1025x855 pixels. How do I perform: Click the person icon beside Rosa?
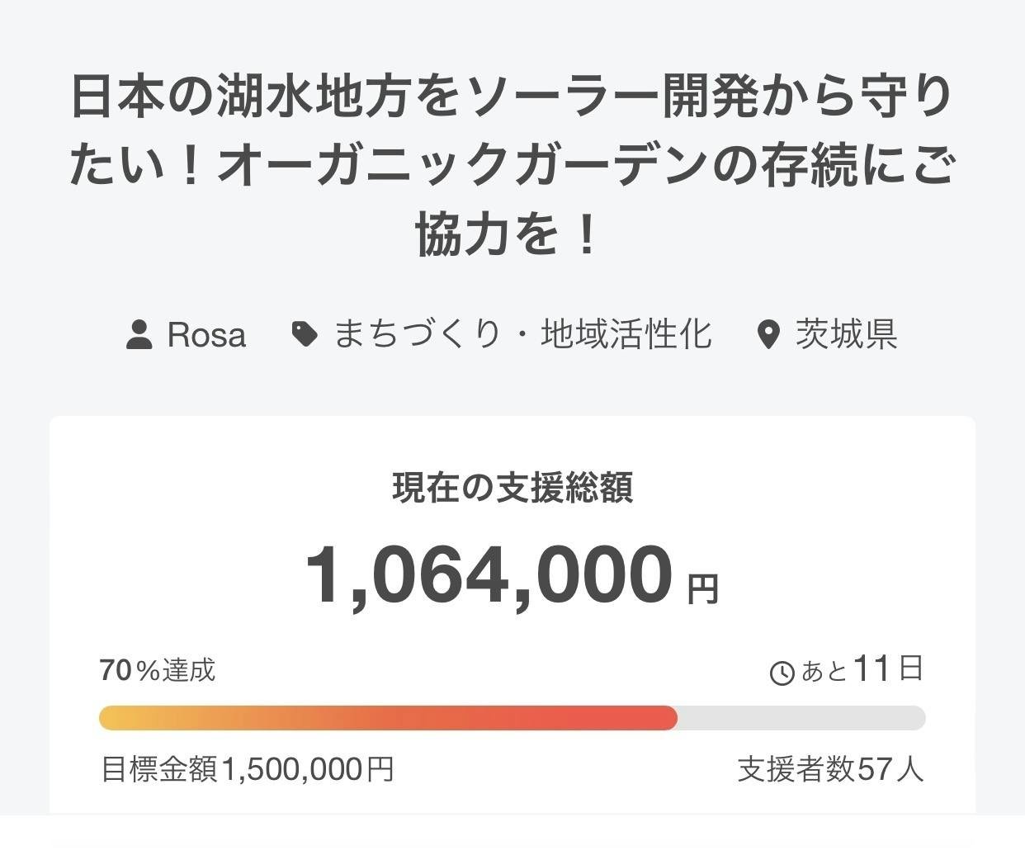[139, 335]
